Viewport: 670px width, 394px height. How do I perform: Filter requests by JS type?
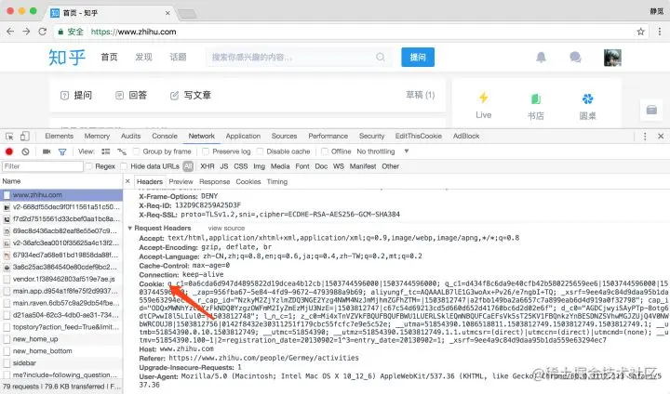[224, 166]
